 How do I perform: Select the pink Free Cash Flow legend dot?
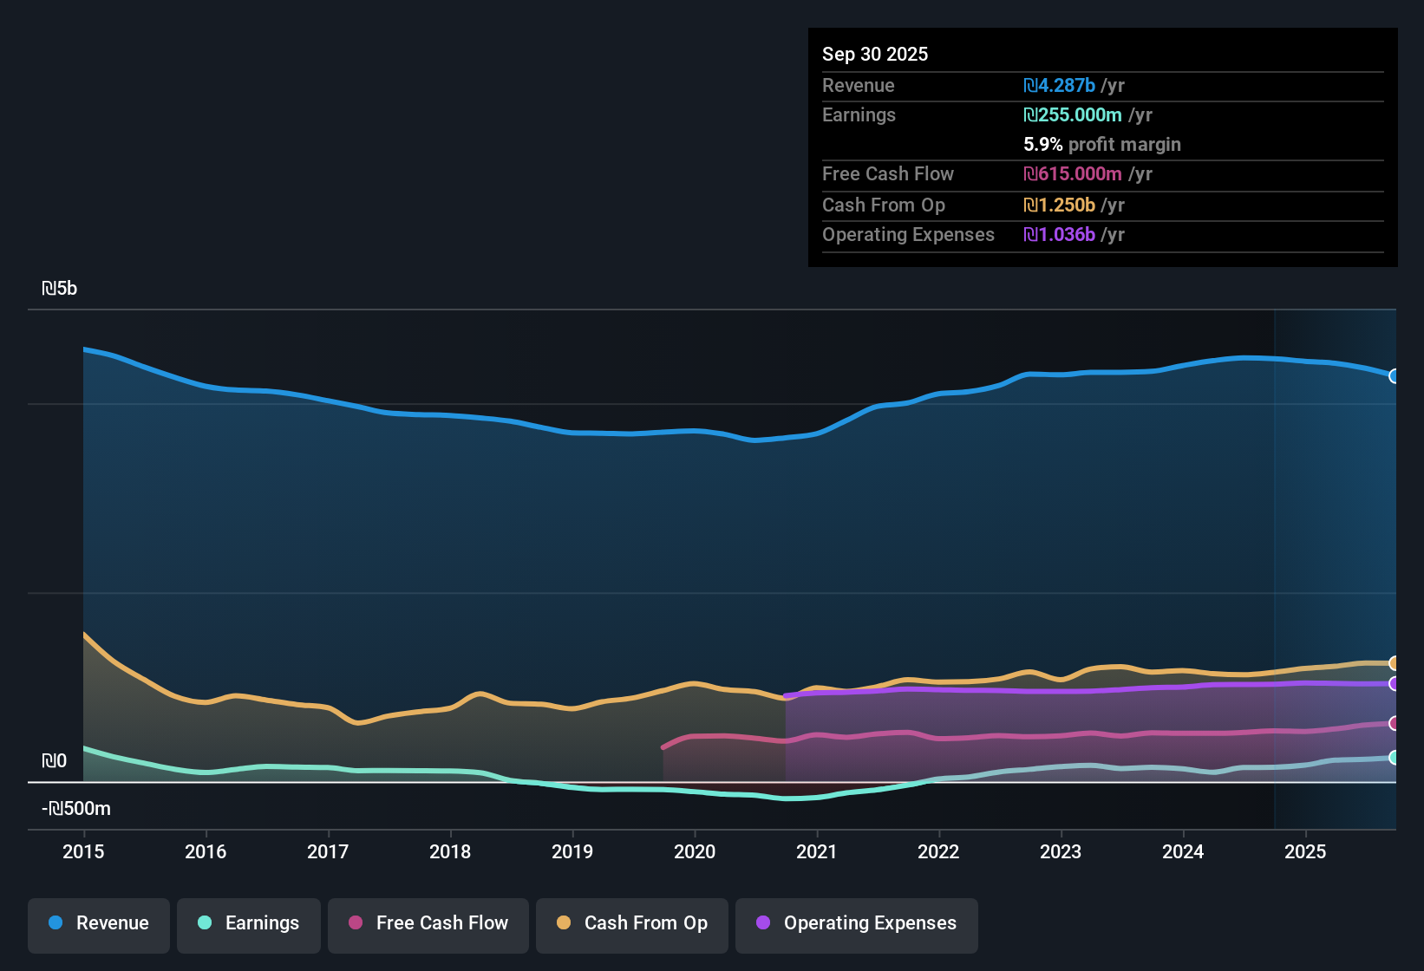[355, 923]
